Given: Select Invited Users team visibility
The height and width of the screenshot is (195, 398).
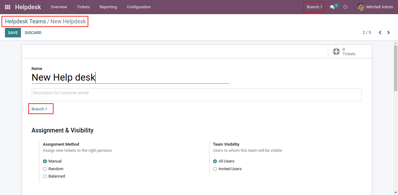Looking at the screenshot, I should [215, 169].
